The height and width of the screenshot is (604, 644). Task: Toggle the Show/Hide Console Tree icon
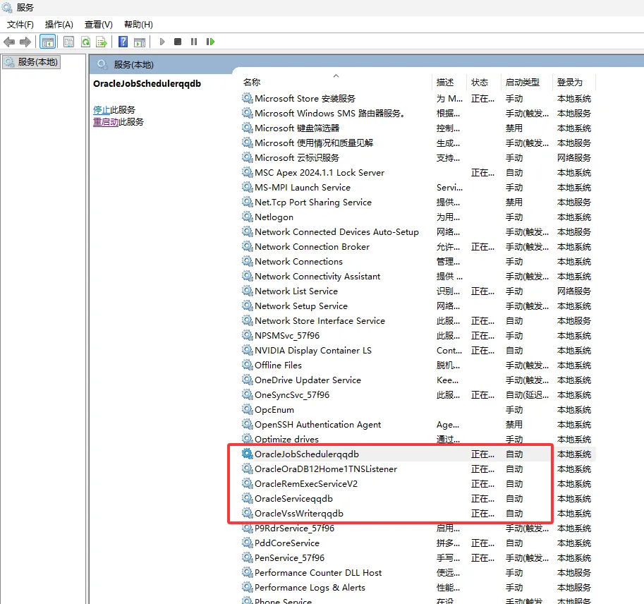pyautogui.click(x=48, y=42)
